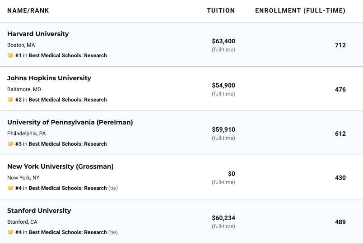Click the 612 enrollment for Perelman

(x=340, y=134)
